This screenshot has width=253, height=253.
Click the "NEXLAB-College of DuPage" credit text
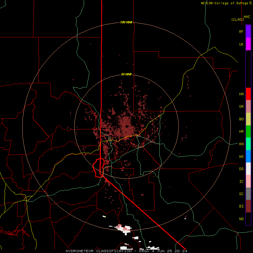[x=225, y=3]
